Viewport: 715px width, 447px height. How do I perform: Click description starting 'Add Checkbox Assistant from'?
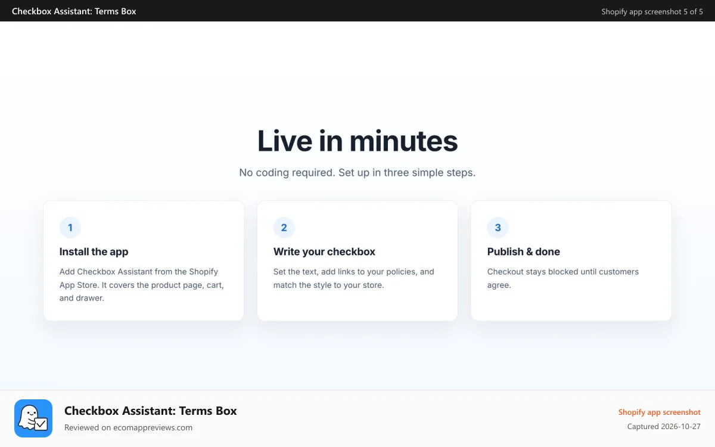(142, 285)
